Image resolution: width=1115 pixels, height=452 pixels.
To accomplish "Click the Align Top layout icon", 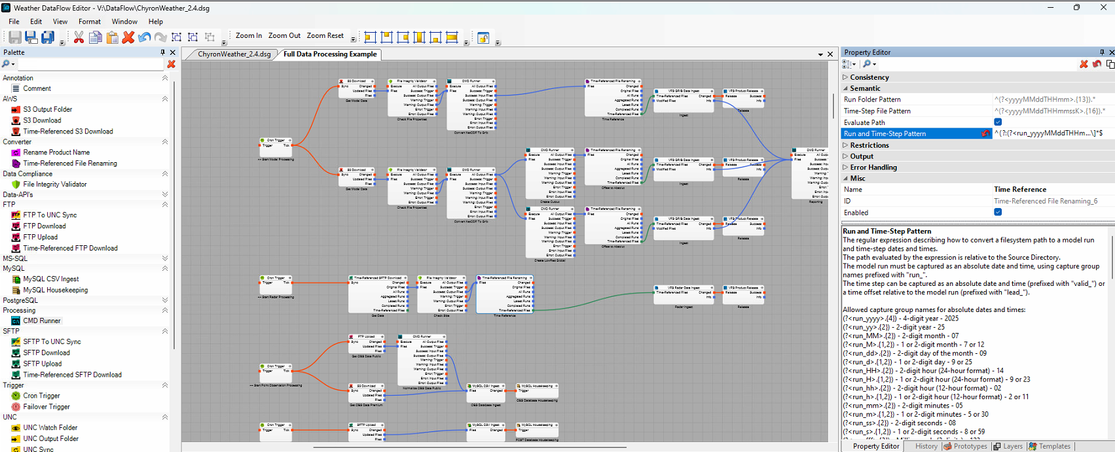I will click(386, 37).
